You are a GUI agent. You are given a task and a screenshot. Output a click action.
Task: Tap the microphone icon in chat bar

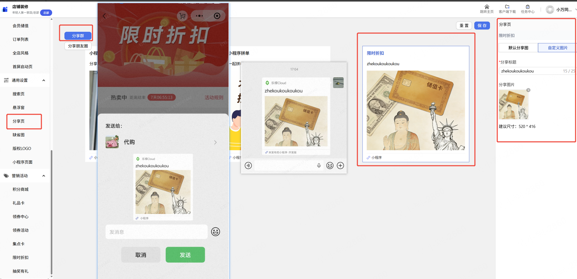pos(319,165)
